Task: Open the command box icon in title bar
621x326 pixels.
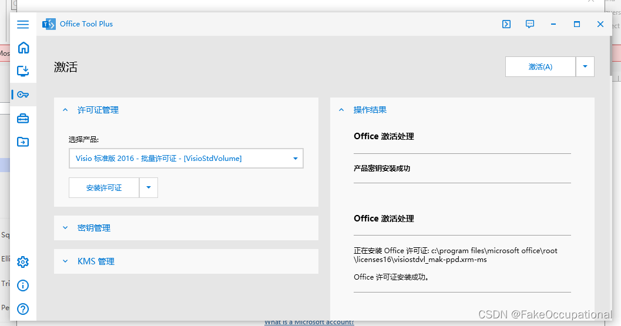Action: [x=506, y=24]
